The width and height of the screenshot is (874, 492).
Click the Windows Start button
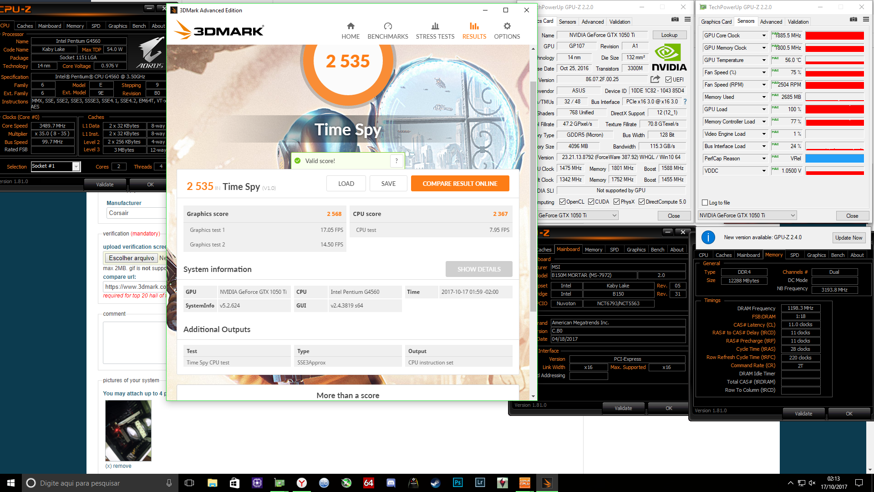pos(11,483)
